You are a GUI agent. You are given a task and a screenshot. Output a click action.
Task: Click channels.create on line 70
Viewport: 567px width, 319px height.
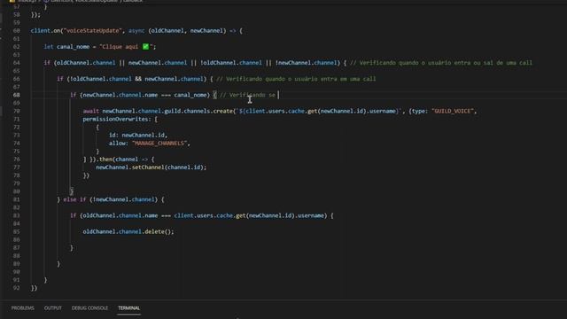[209, 111]
